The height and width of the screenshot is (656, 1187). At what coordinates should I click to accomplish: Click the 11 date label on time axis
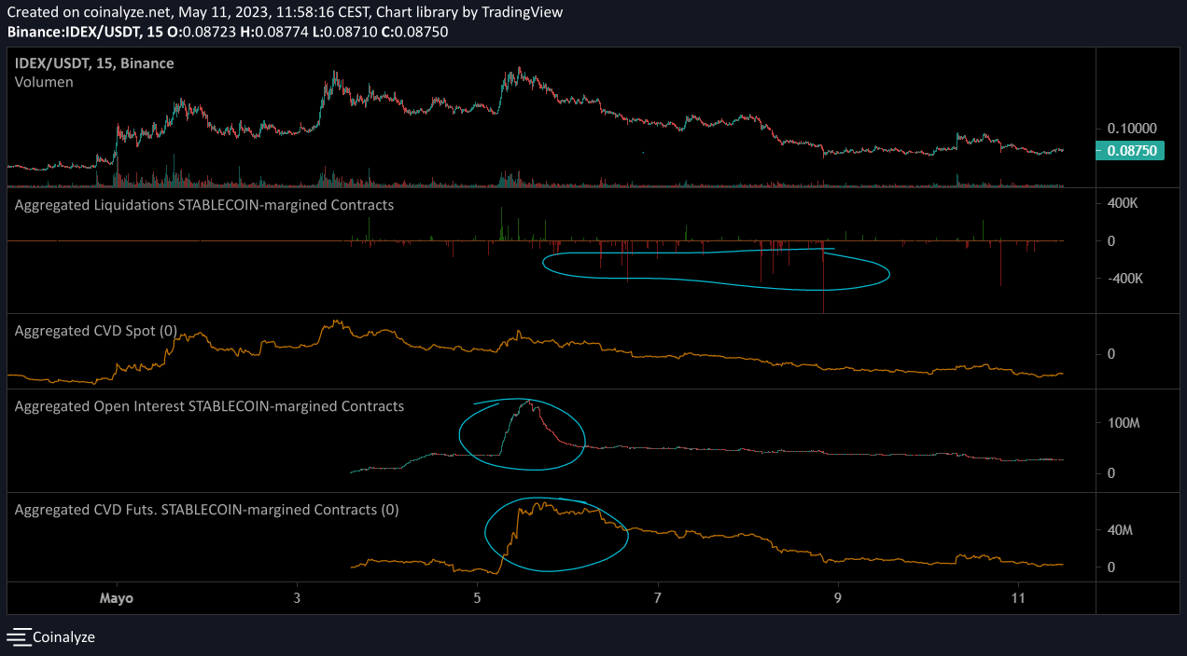point(1018,597)
